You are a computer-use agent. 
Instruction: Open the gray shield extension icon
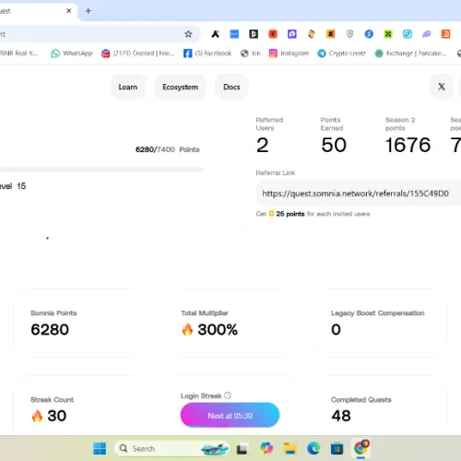[349, 34]
